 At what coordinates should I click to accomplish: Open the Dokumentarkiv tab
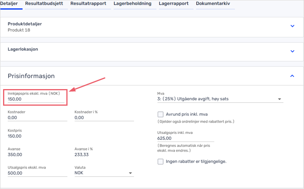pos(213,4)
